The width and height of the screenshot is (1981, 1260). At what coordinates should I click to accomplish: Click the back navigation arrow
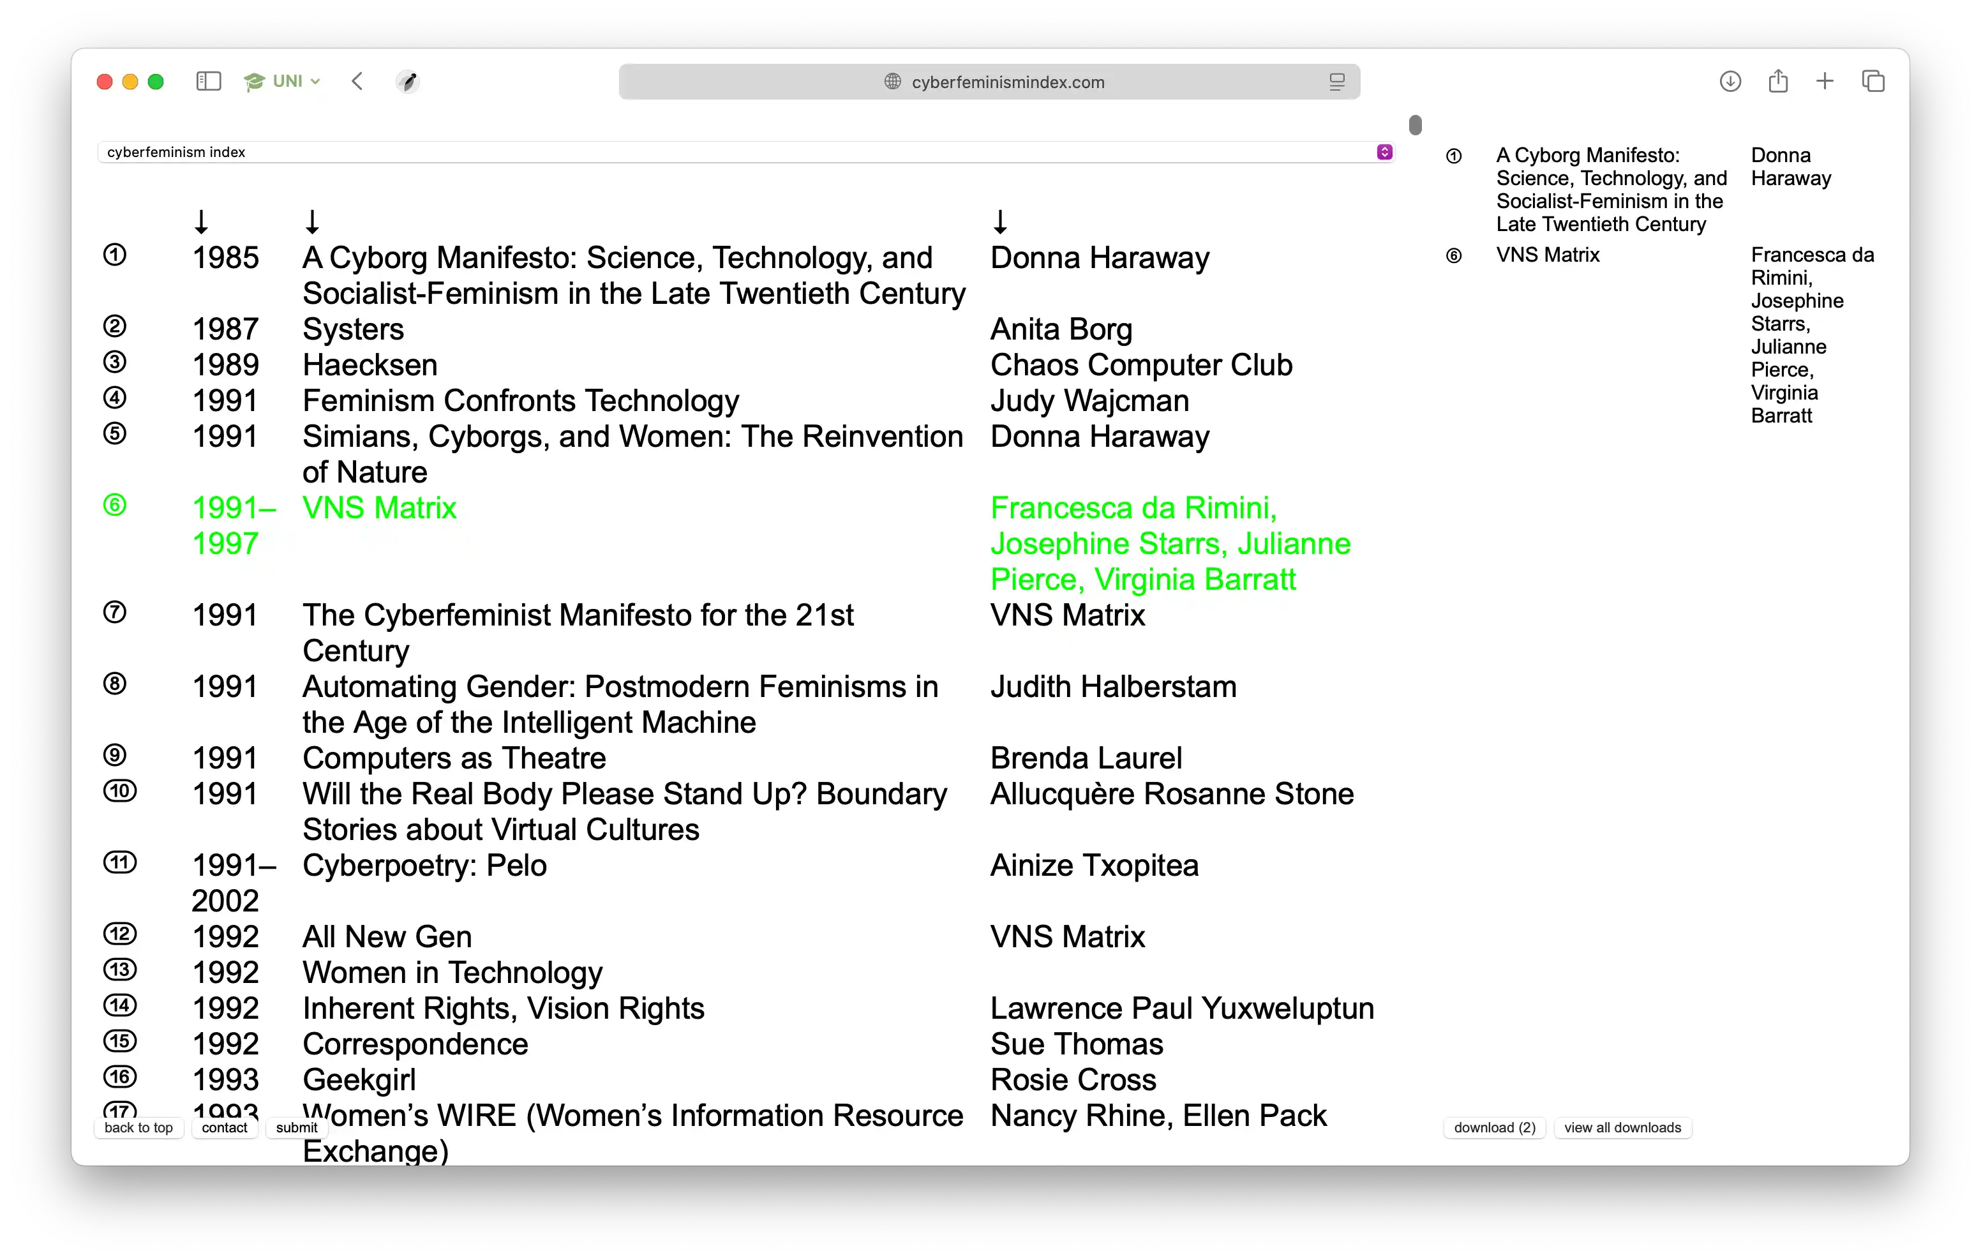click(x=357, y=82)
